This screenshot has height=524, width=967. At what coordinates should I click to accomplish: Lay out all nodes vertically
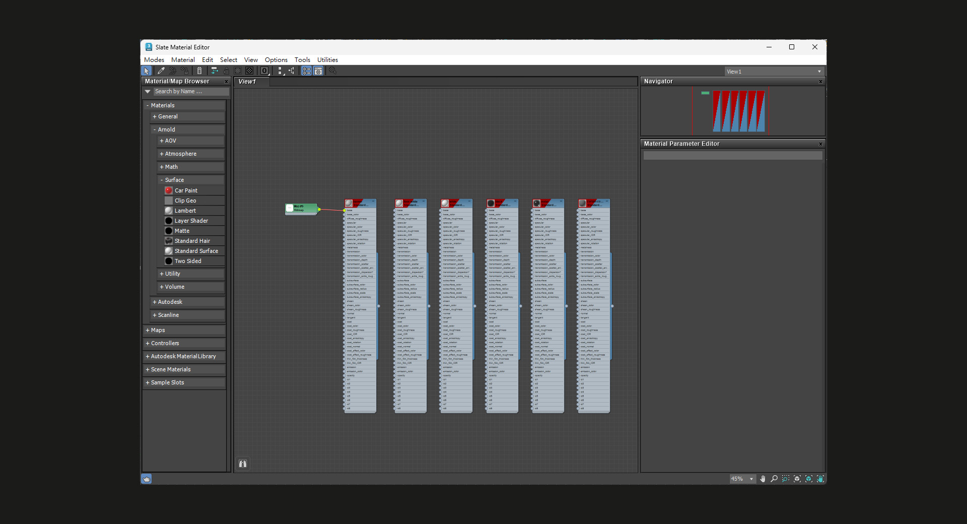[x=280, y=71]
